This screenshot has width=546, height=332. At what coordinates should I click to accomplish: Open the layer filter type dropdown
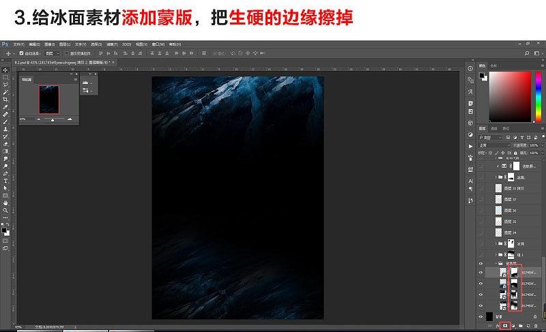coord(490,137)
